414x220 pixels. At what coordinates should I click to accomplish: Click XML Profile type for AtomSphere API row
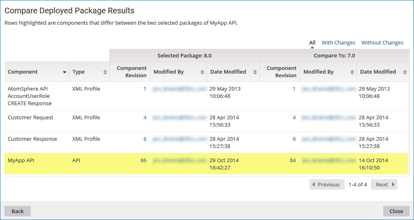point(86,89)
